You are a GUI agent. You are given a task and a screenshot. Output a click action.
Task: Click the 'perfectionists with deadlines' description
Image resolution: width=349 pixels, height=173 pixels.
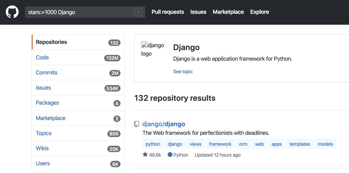206,133
